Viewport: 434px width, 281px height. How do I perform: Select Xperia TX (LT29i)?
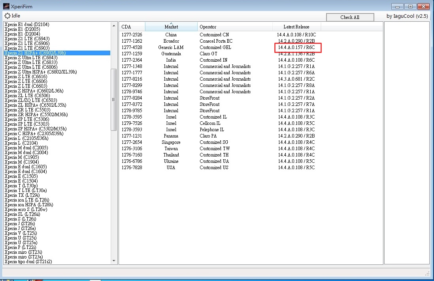(22, 195)
